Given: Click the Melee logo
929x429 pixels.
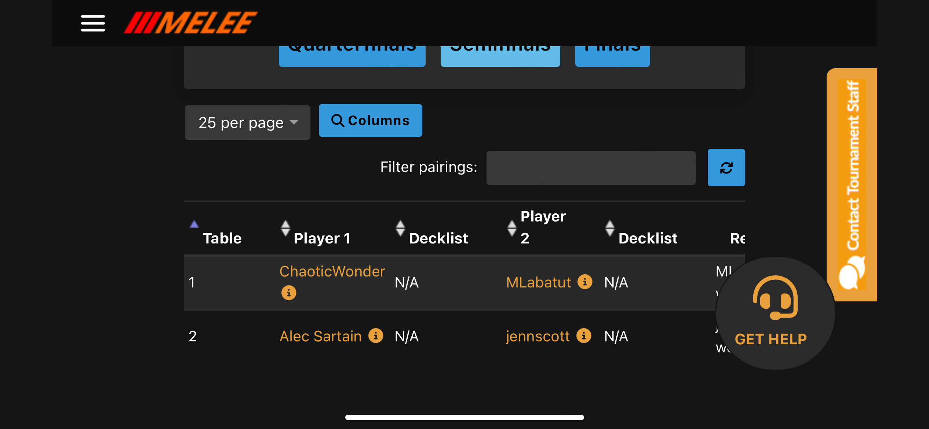Looking at the screenshot, I should point(190,23).
